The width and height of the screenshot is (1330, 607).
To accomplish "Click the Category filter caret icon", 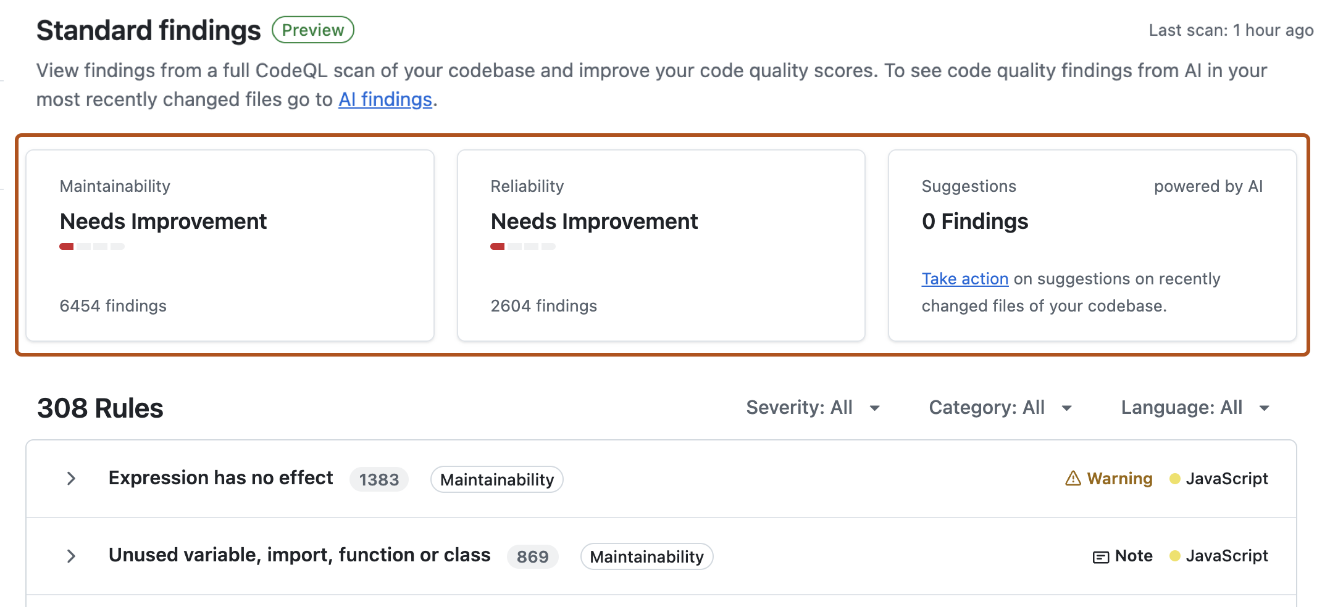I will (1066, 408).
